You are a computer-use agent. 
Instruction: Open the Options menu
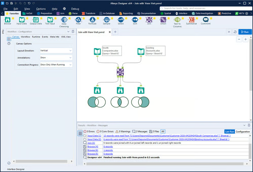tap(41, 9)
